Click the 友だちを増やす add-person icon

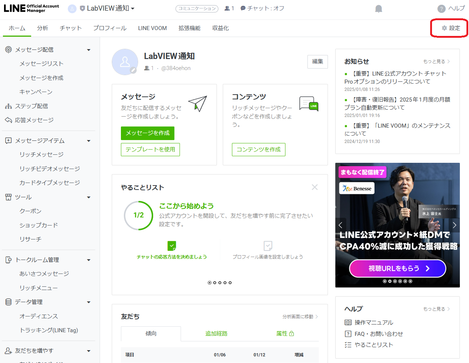[x=8, y=351]
